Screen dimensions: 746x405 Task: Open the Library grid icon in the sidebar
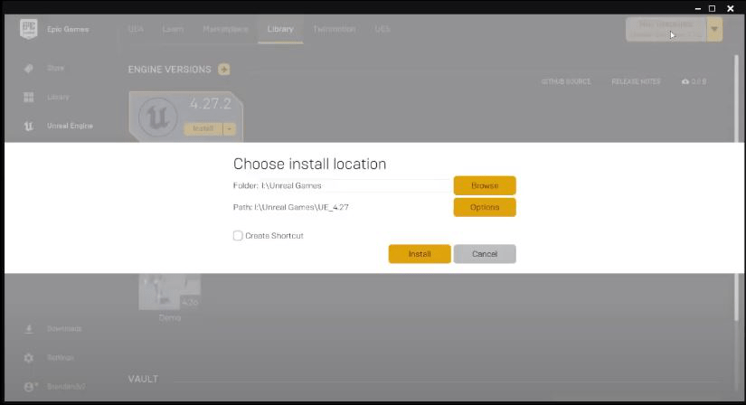pos(29,97)
